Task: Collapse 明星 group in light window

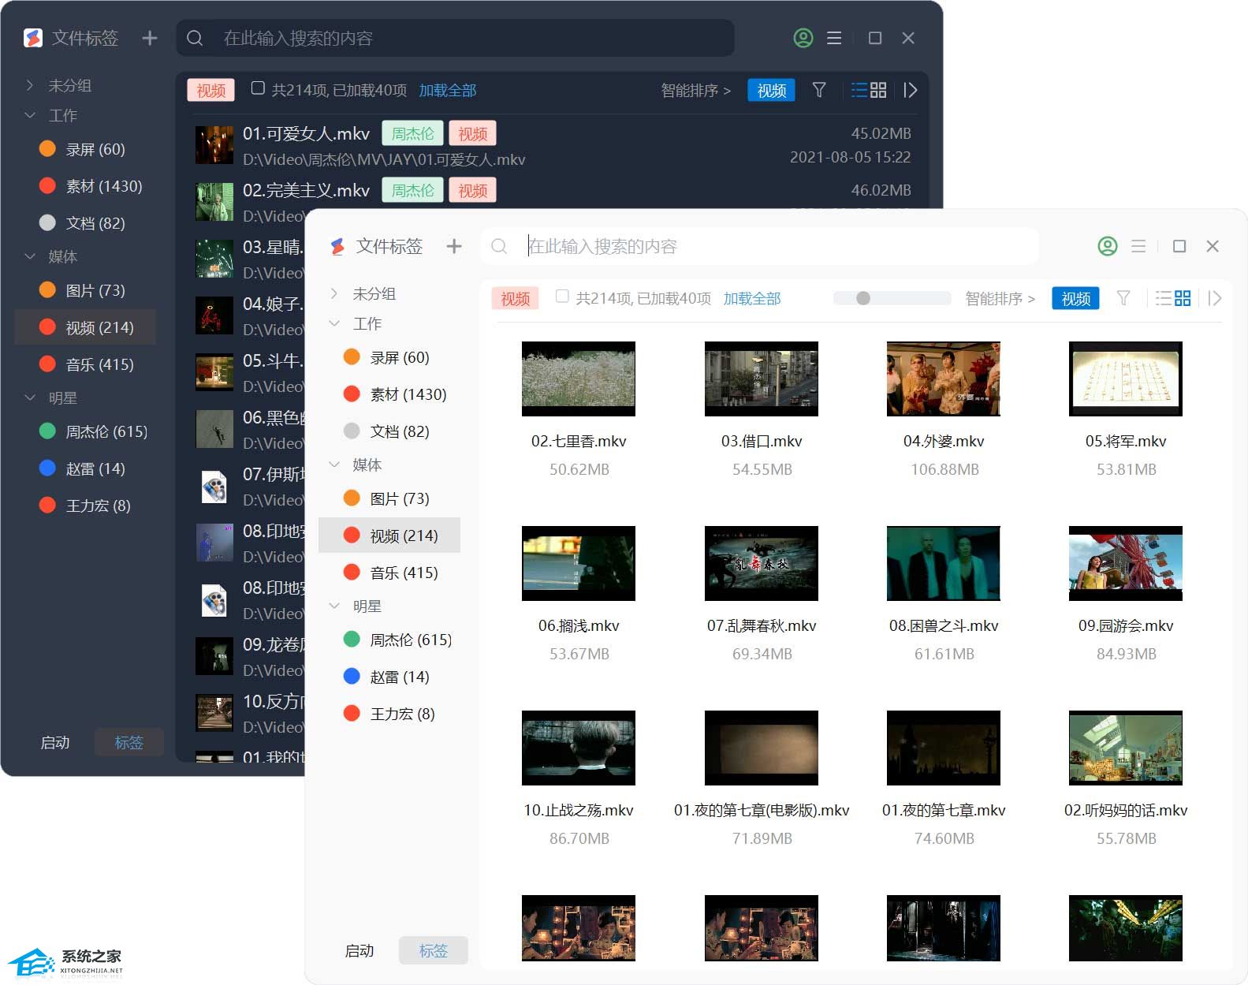Action: [x=334, y=606]
